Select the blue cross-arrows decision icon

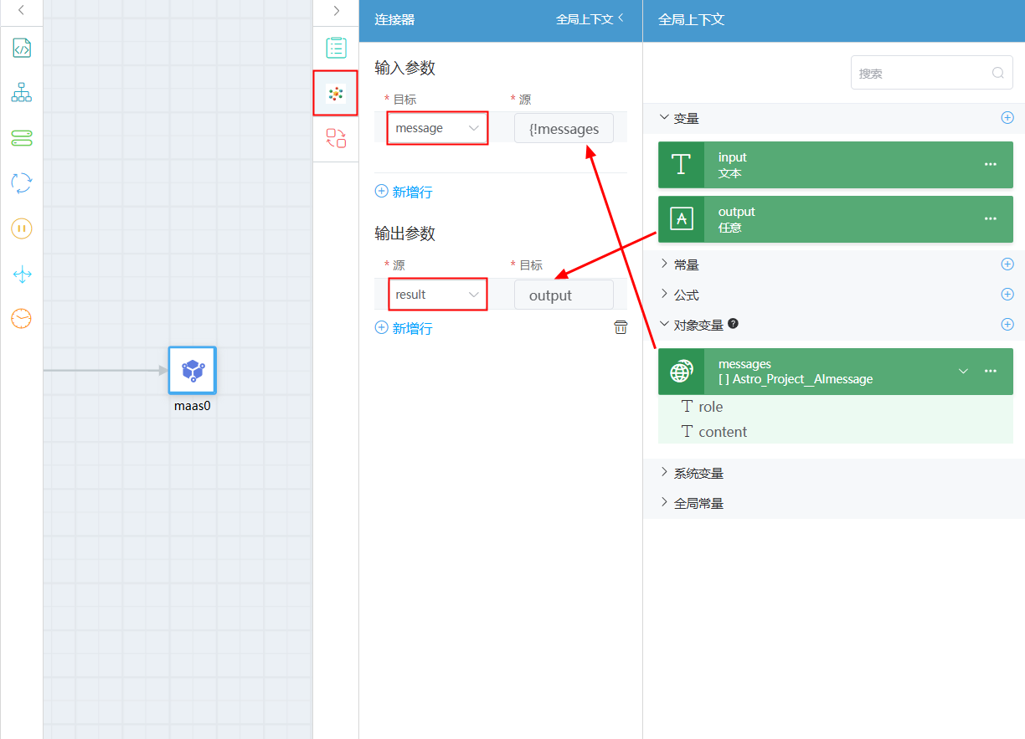click(22, 274)
